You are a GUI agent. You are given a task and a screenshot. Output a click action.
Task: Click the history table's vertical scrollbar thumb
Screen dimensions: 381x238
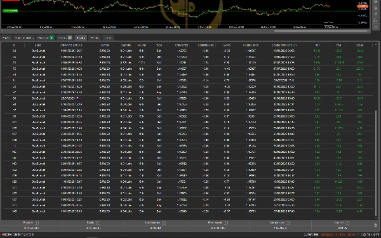click(x=377, y=163)
